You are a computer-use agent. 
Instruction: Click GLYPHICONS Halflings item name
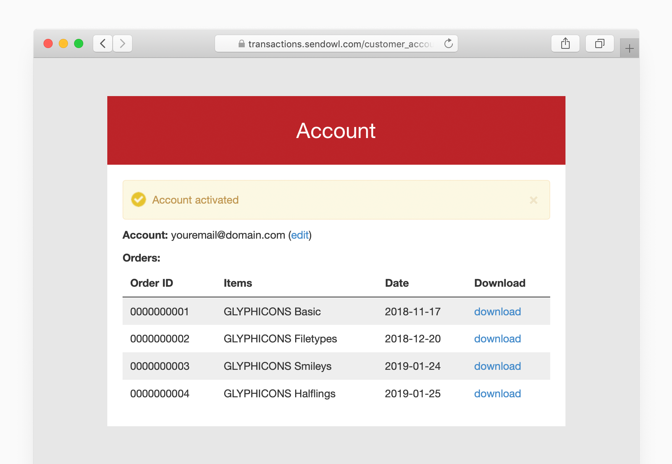[x=279, y=393]
